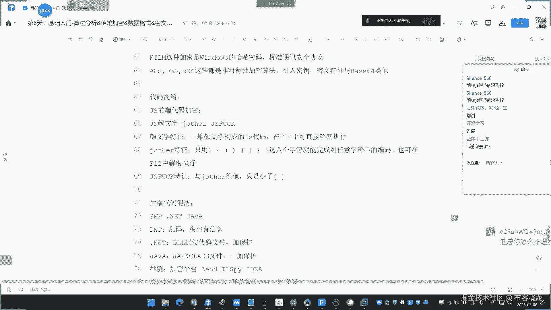
Task: Click the zoom in plus control
Action: [542, 290]
